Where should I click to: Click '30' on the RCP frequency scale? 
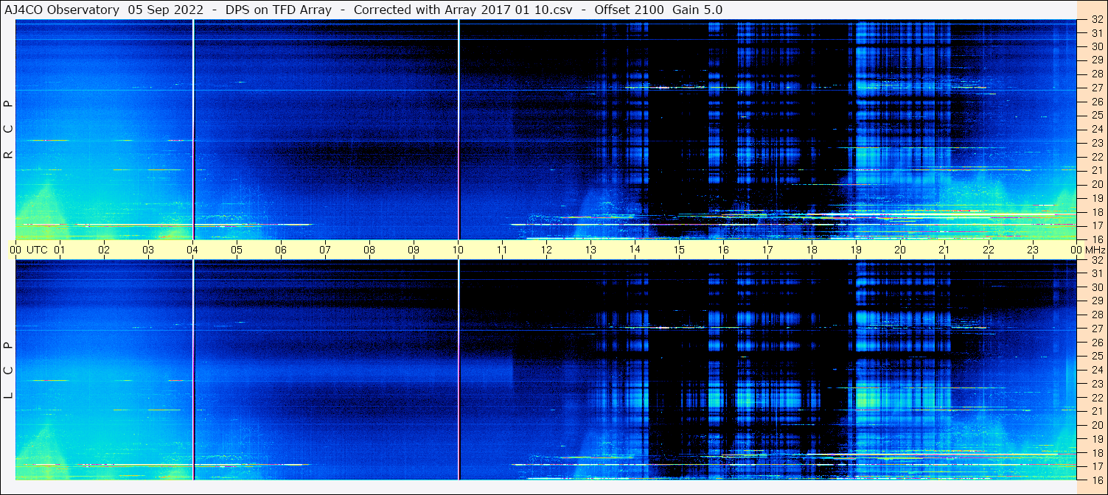coord(1096,46)
